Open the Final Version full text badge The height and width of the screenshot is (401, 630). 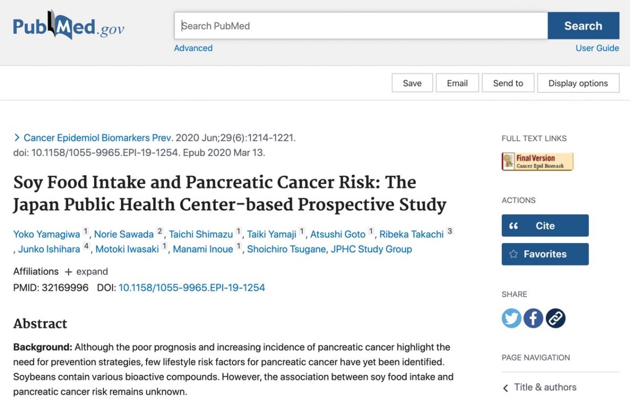coord(538,162)
